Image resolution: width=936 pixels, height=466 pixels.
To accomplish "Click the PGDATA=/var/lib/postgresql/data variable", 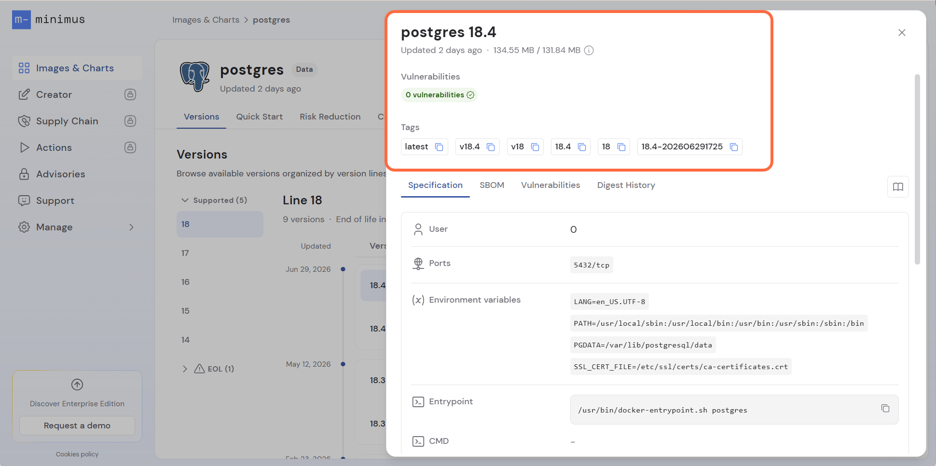I will pos(643,345).
